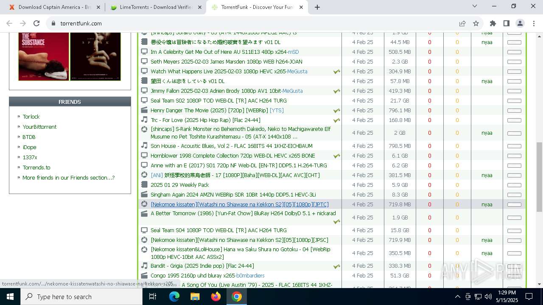This screenshot has width=543, height=305.
Task: Show hidden system tray icons
Action: [457, 297]
